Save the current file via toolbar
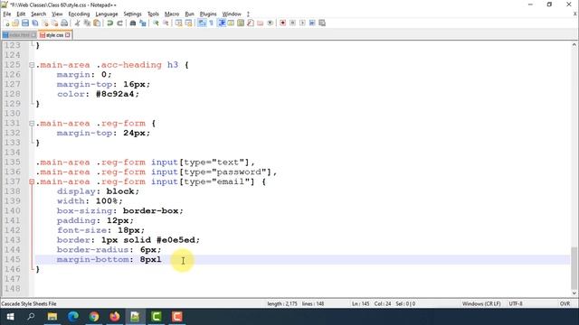Image resolution: width=579 pixels, height=325 pixels. [x=25, y=23]
